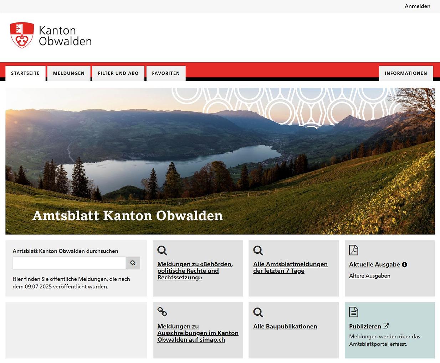Image resolution: width=440 pixels, height=363 pixels.
Task: Click Anmelden to log in
Action: pyautogui.click(x=417, y=6)
